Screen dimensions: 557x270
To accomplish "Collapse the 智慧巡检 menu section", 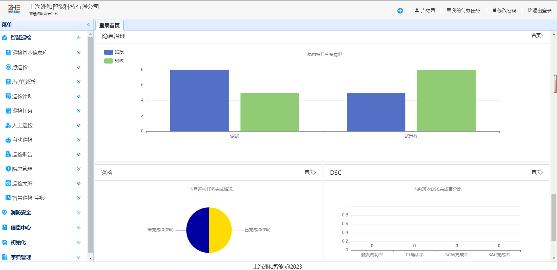I will tap(78, 38).
